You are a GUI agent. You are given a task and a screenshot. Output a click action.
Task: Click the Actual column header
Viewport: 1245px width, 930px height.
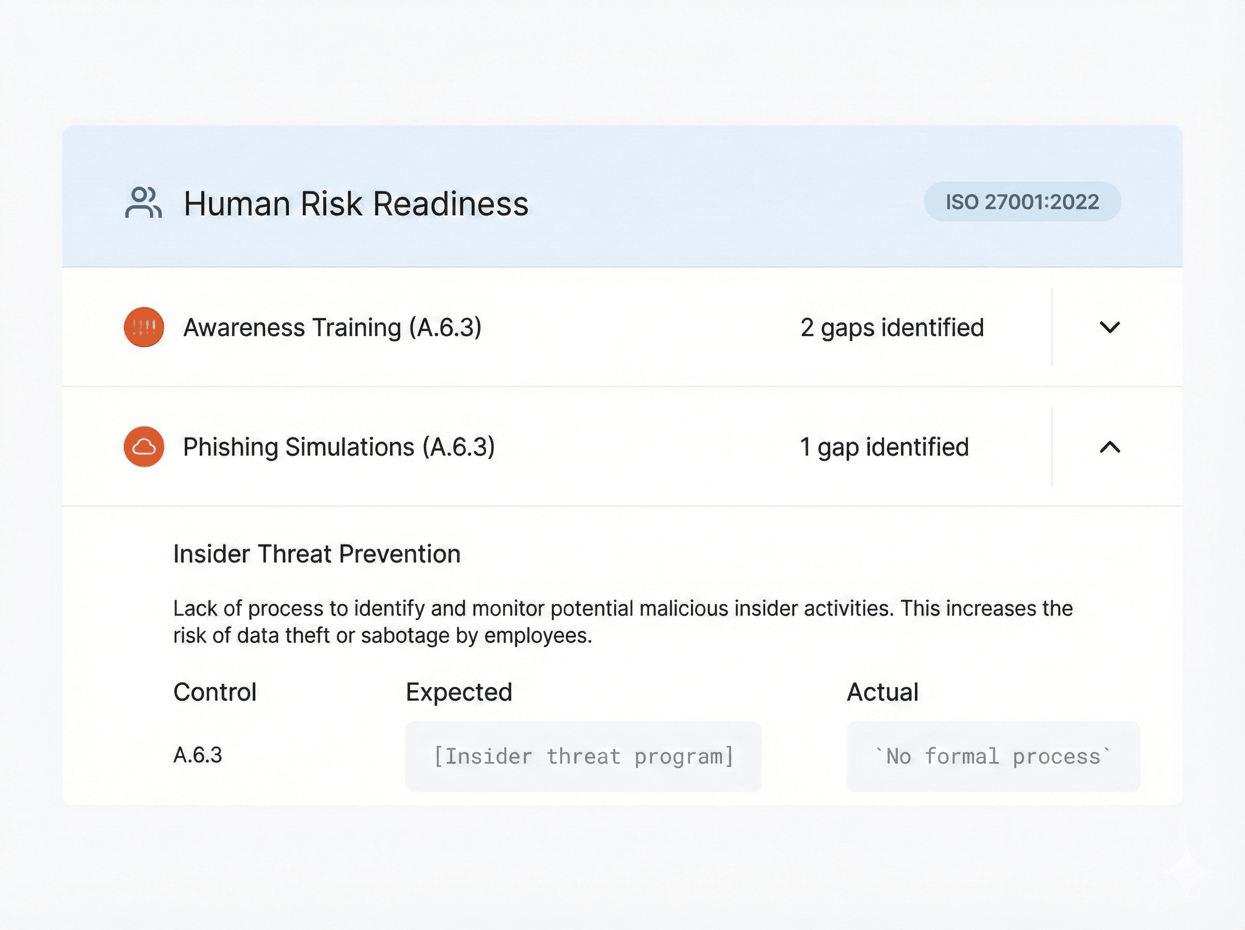pos(882,692)
